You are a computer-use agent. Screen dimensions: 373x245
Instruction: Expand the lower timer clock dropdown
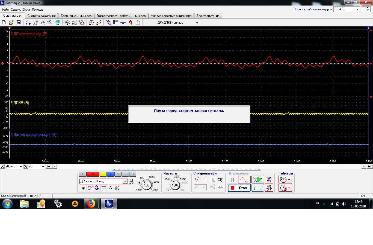coord(289,188)
